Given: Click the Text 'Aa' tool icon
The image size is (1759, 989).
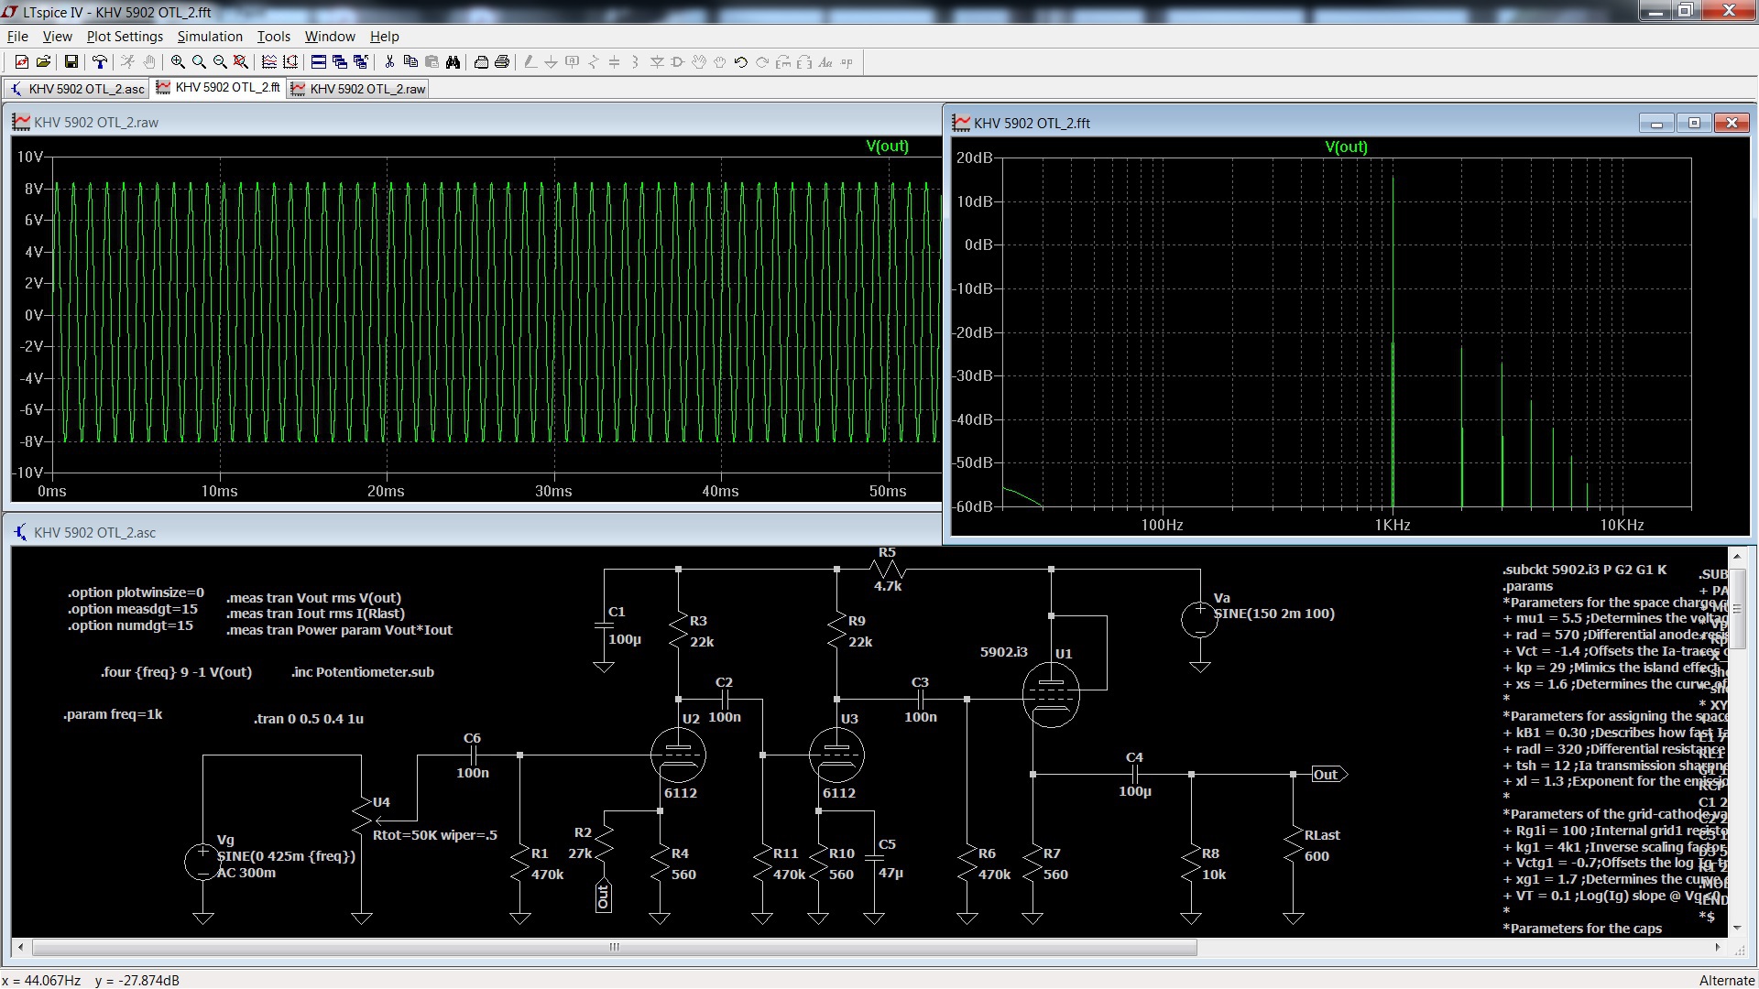Looking at the screenshot, I should (x=825, y=62).
